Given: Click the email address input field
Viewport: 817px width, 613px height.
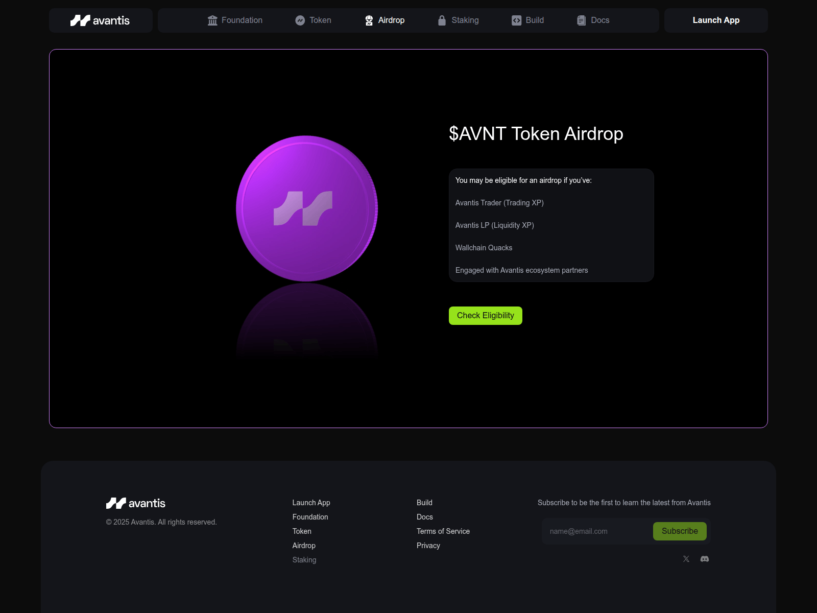Looking at the screenshot, I should pos(592,531).
